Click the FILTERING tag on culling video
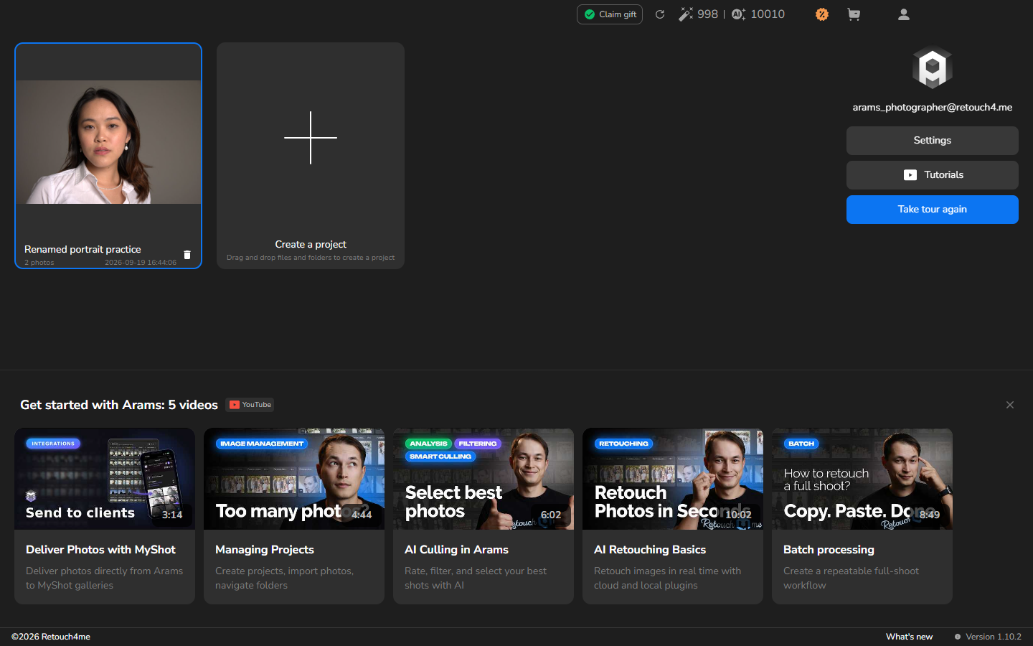 coord(478,444)
